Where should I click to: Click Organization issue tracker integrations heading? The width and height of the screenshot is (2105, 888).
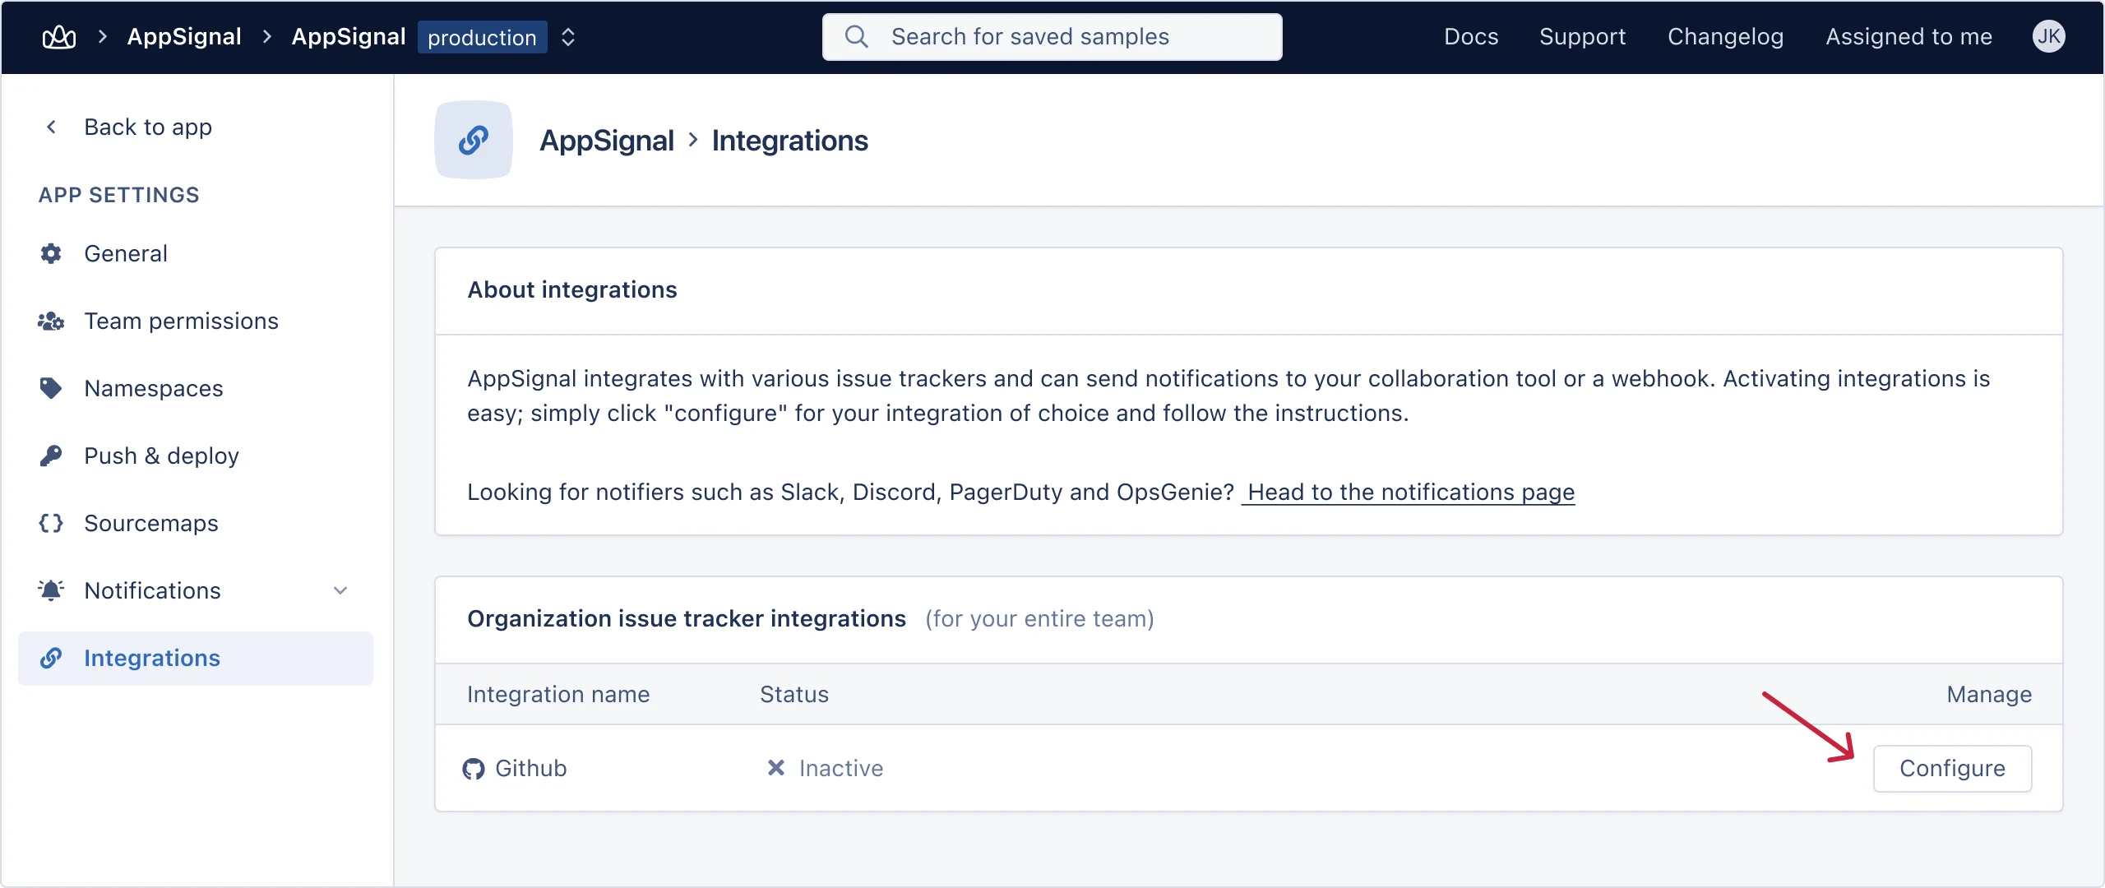coord(687,618)
